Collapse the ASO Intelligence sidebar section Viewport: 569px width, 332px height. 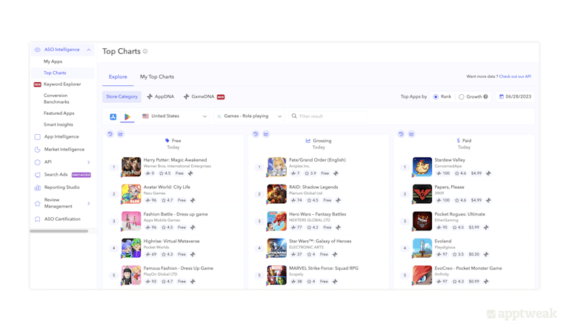point(88,50)
